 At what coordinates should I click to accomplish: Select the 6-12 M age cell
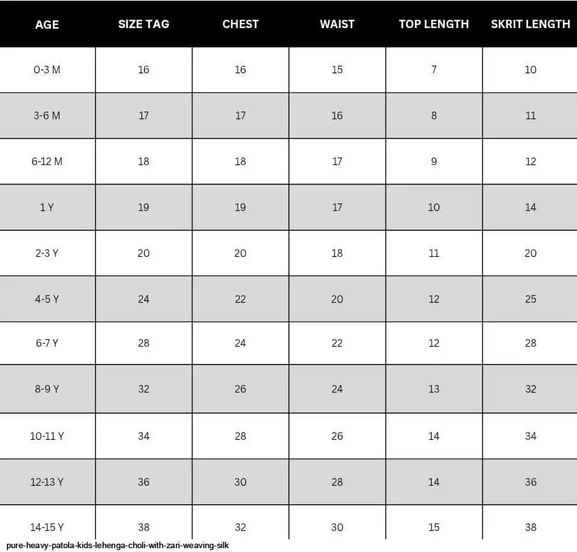pos(47,161)
